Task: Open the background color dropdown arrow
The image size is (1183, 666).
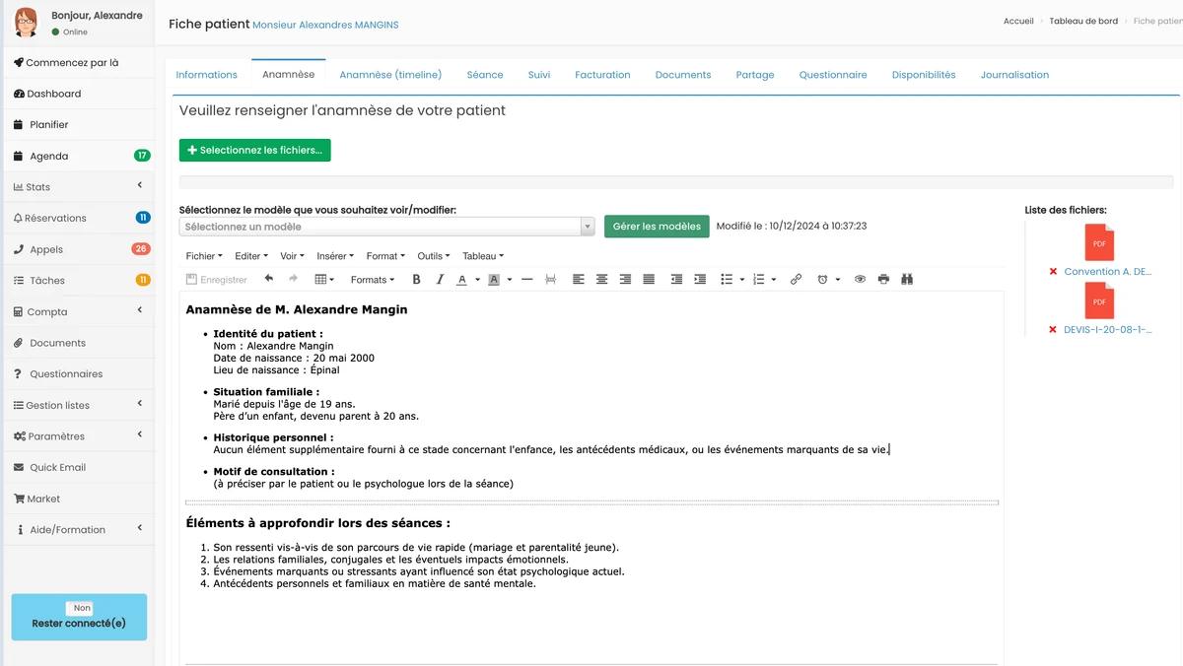Action: (x=510, y=280)
